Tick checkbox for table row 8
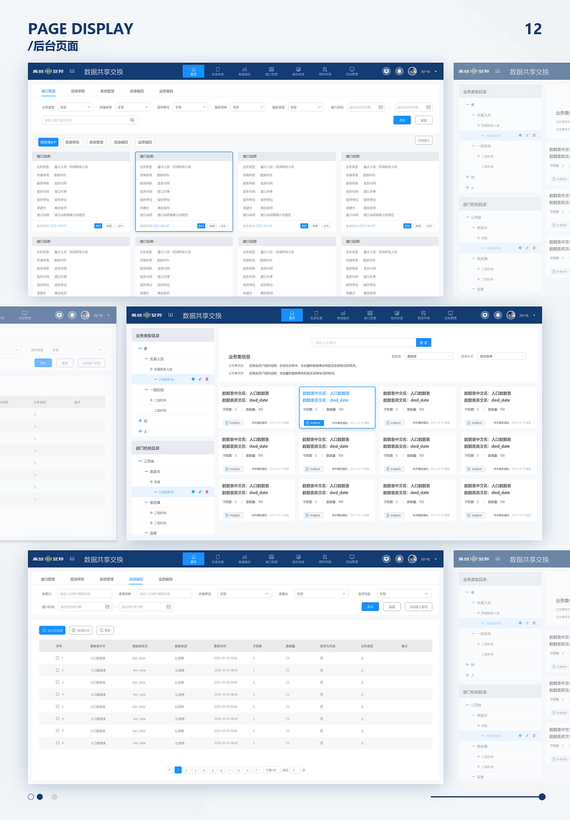Image resolution: width=570 pixels, height=820 pixels. point(57,742)
